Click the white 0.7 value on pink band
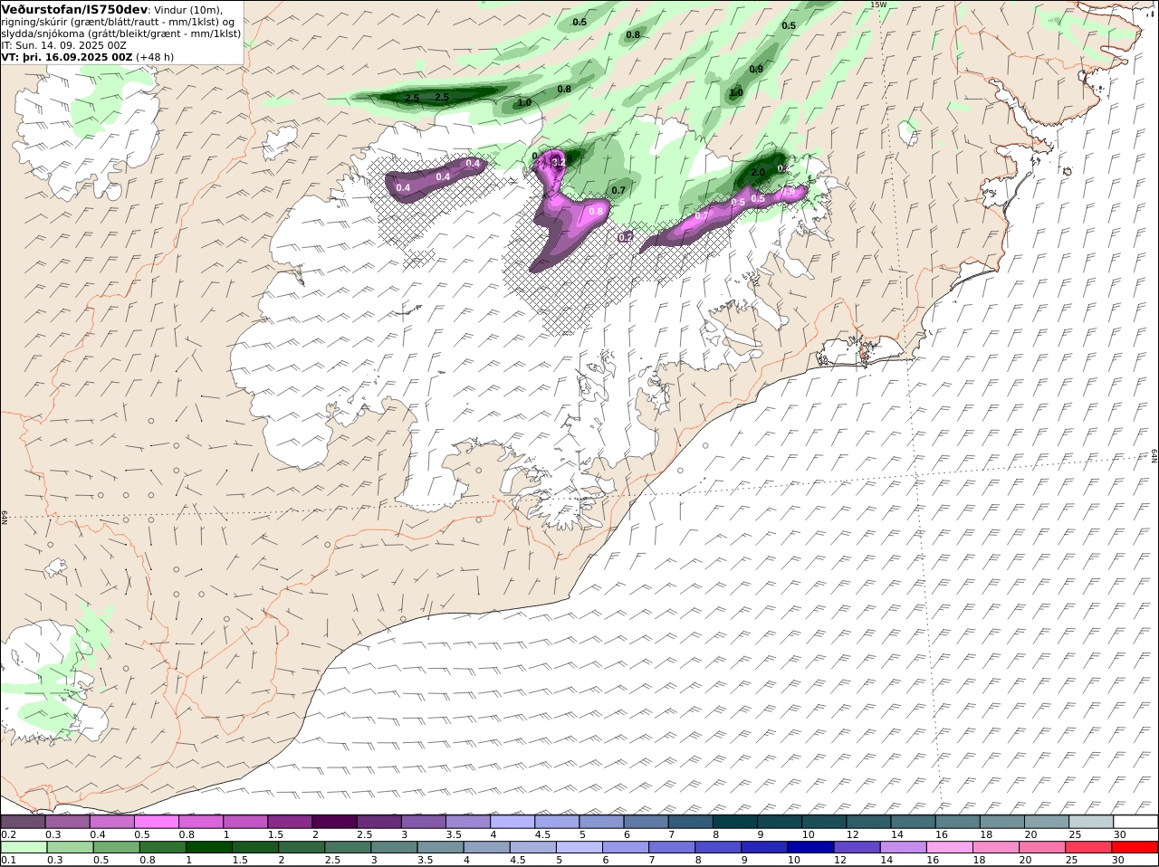 701,216
